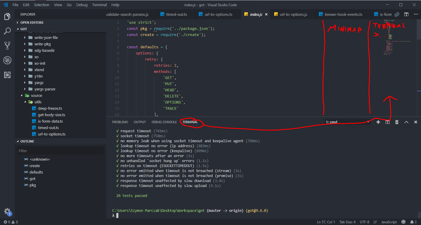Open changes icon in editor toolbar

tap(397, 14)
